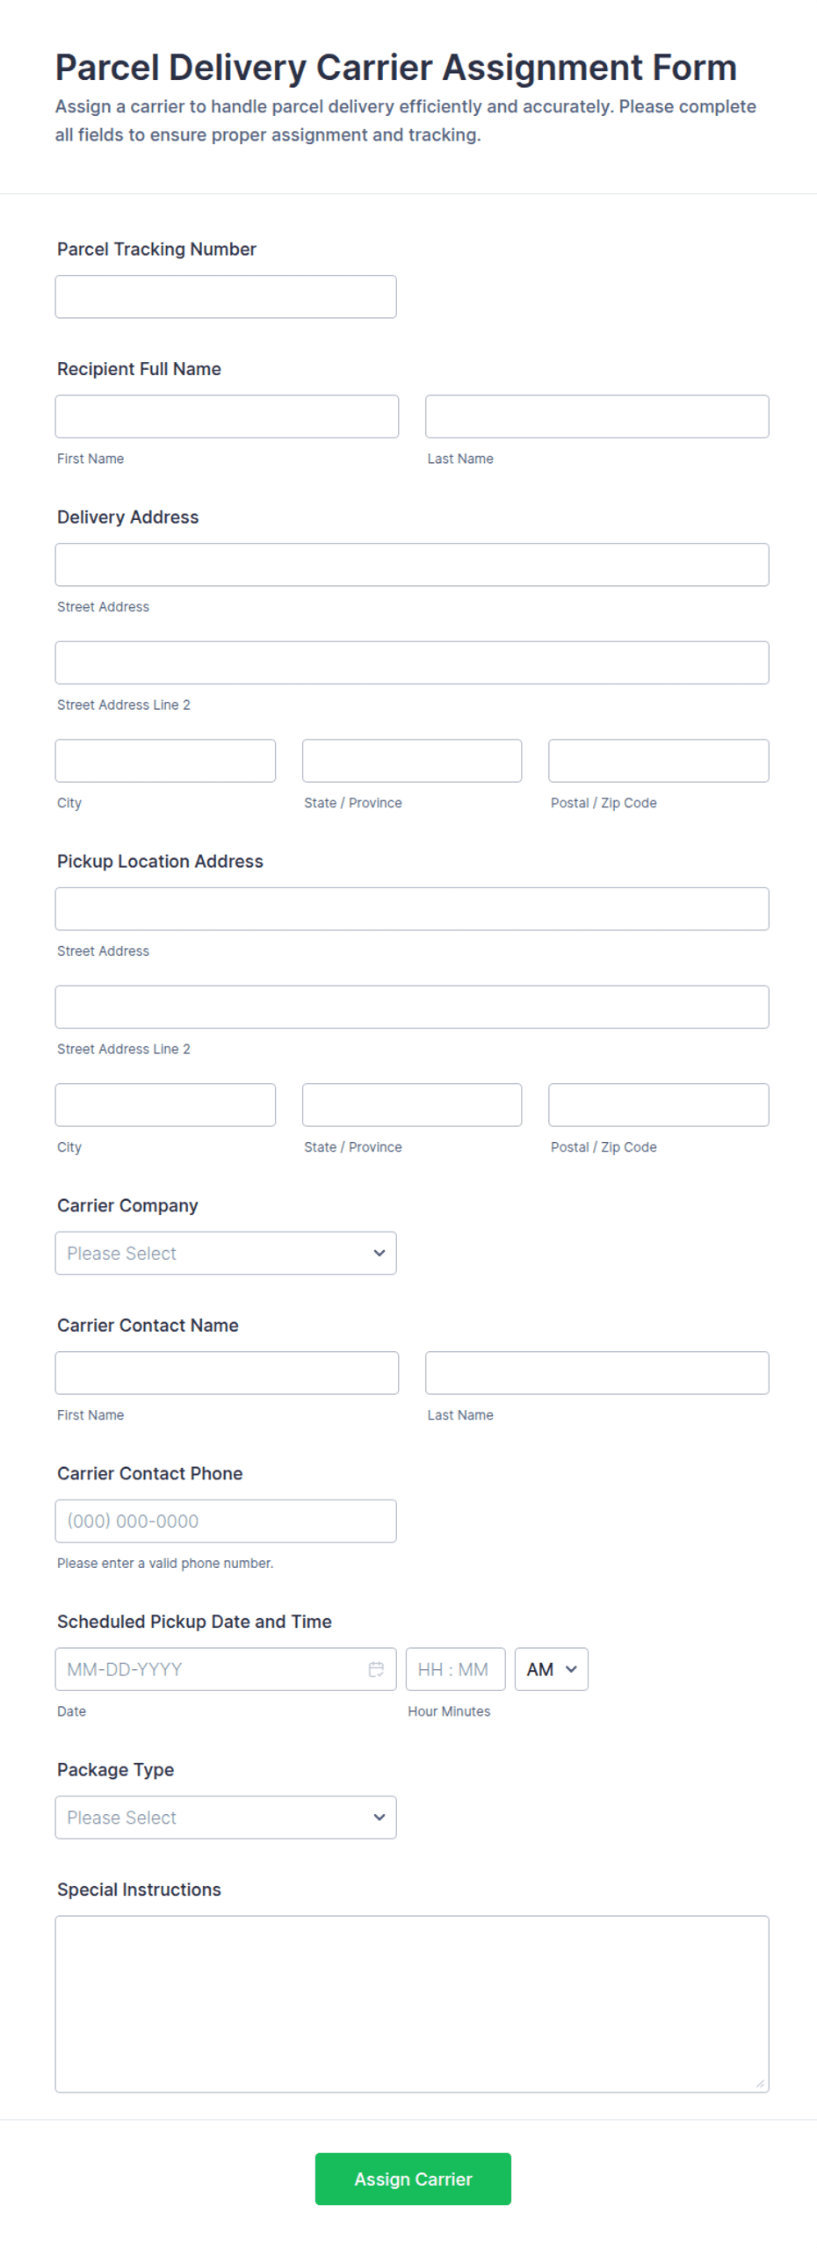Select Pickup Location Street Address field

tap(412, 908)
